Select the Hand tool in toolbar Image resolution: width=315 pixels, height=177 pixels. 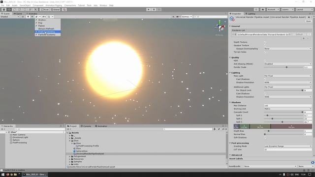click(4, 9)
